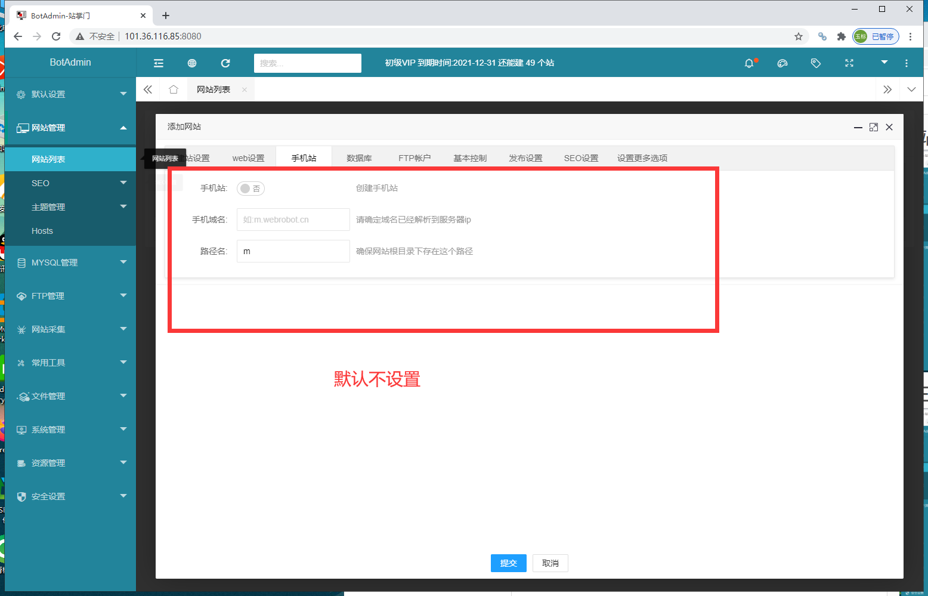Expand 常用工具 sidebar menu
The width and height of the screenshot is (928, 596).
point(70,363)
